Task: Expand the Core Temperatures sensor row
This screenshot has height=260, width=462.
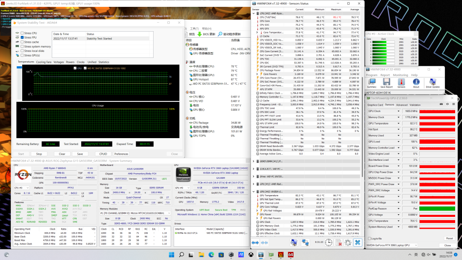Action: (x=257, y=32)
